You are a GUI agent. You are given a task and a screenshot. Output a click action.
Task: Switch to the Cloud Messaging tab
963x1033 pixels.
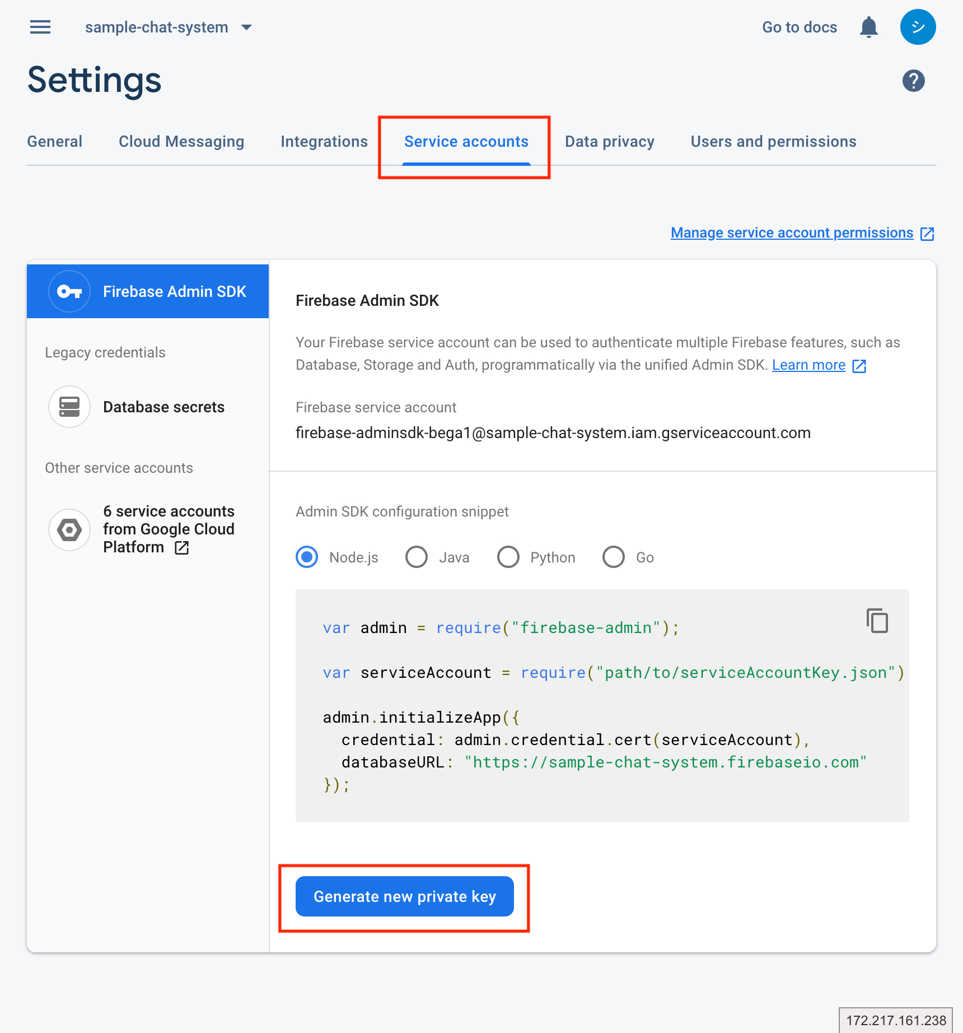181,142
